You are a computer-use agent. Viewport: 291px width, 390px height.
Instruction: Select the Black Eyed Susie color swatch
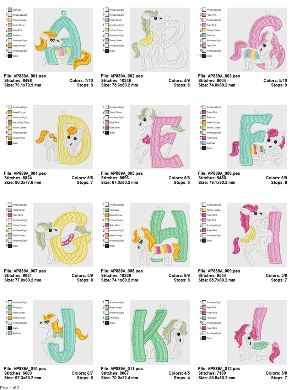point(10,122)
